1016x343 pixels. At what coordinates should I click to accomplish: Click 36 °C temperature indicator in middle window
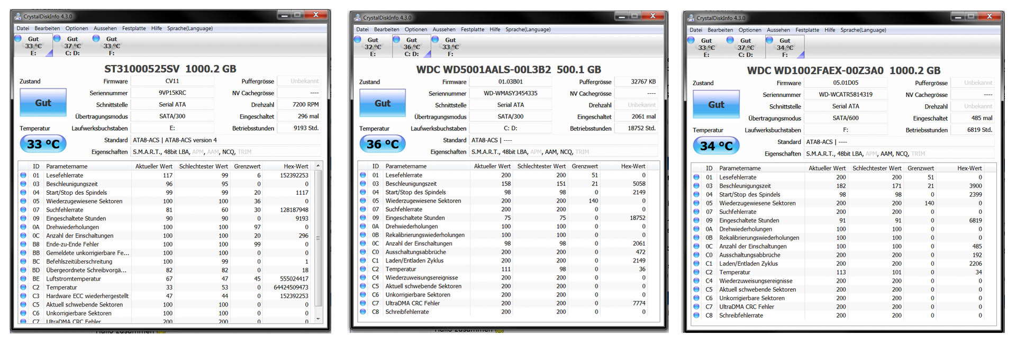pos(383,144)
